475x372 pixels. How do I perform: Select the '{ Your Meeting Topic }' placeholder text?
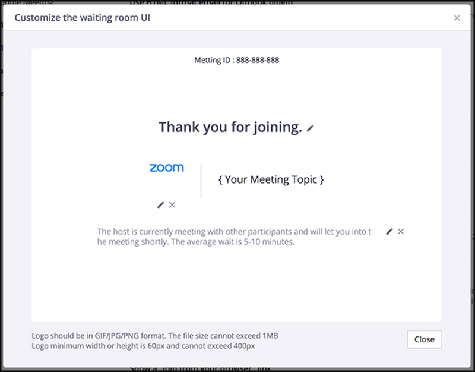click(x=271, y=179)
